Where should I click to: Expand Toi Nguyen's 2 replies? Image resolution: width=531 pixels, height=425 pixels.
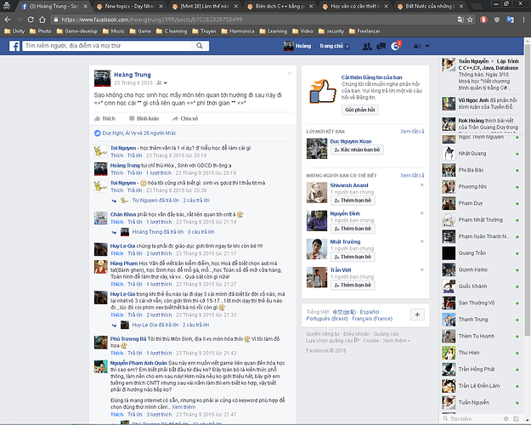click(x=171, y=201)
